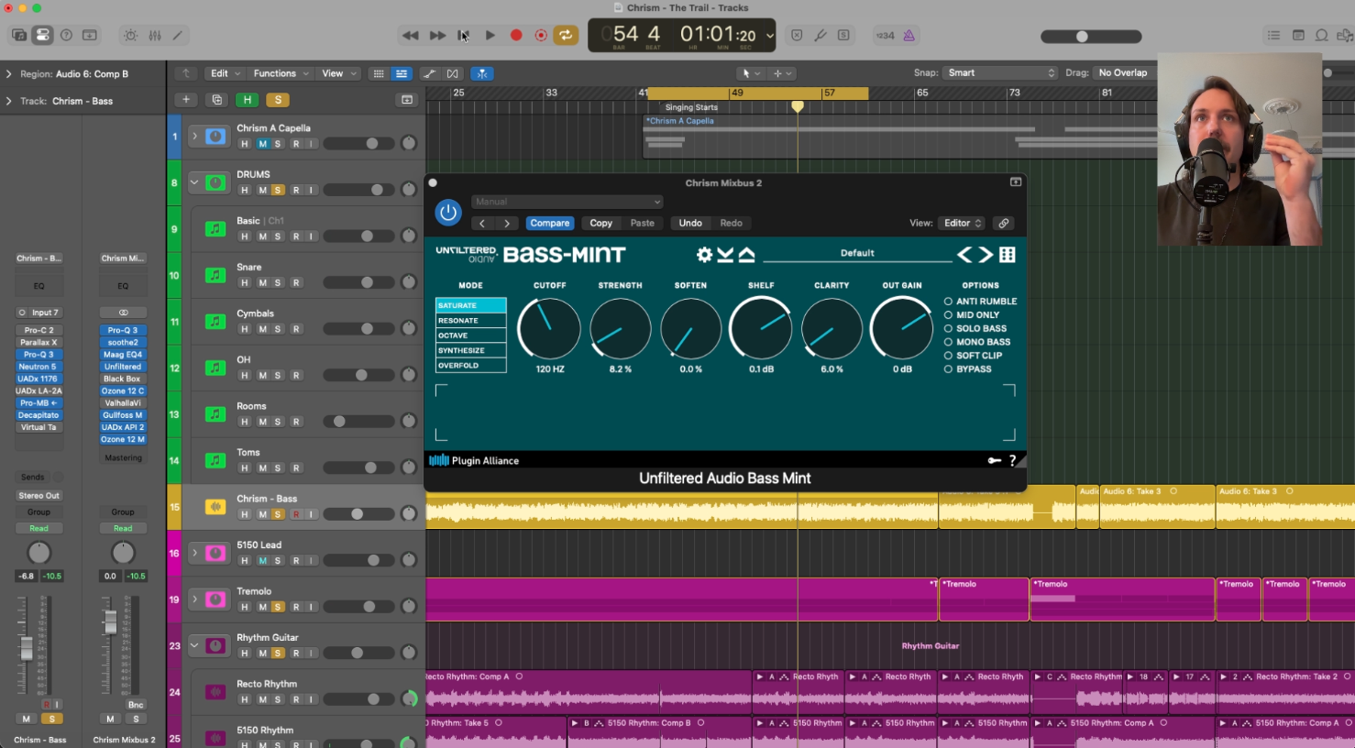Open Quick Help question-mark icon

pyautogui.click(x=66, y=36)
